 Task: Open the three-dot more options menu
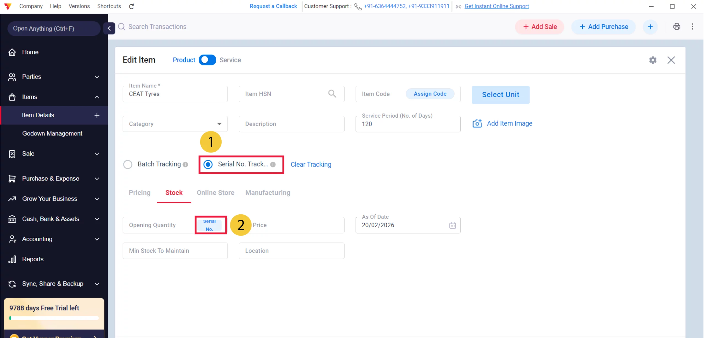(x=692, y=27)
